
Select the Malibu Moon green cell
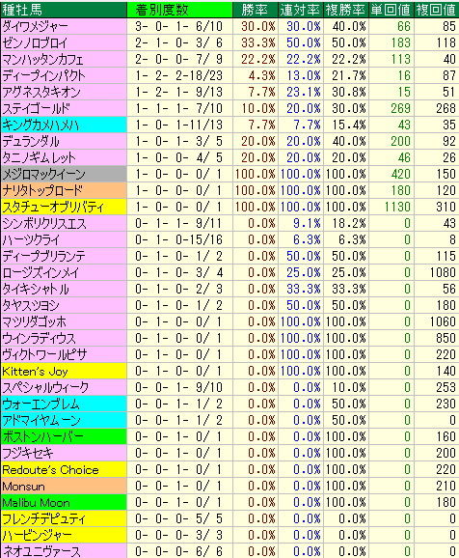click(x=64, y=502)
